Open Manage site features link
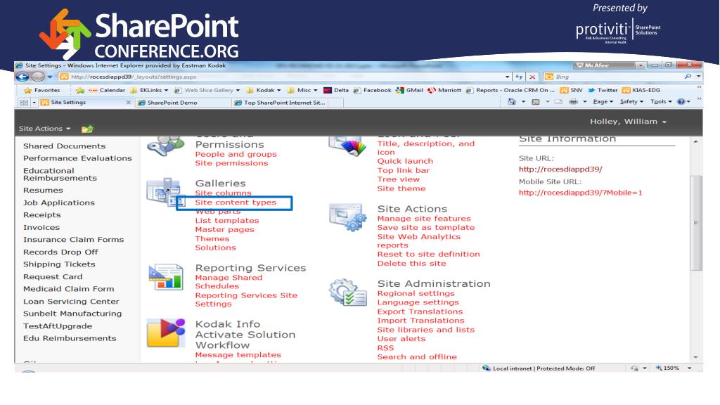The width and height of the screenshot is (720, 405). (x=424, y=219)
